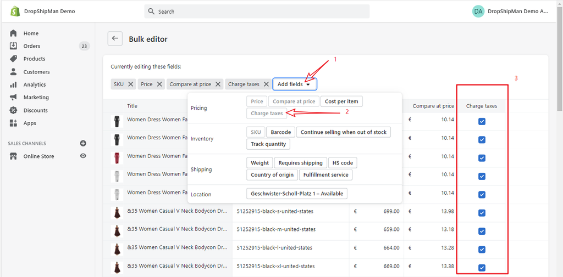Open the Add fields dropdown

click(x=295, y=84)
